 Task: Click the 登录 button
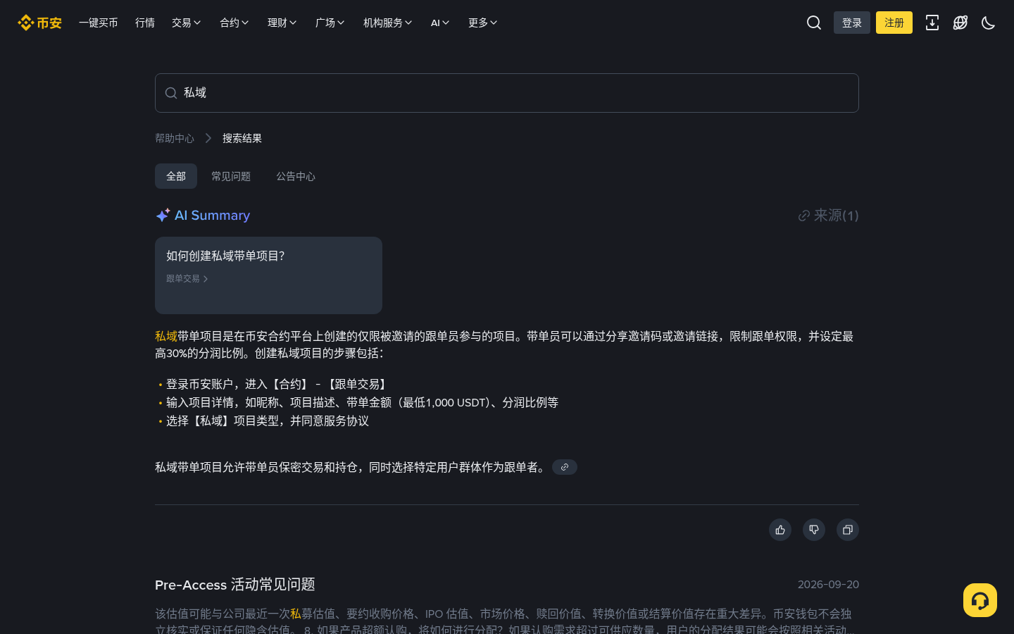852,23
